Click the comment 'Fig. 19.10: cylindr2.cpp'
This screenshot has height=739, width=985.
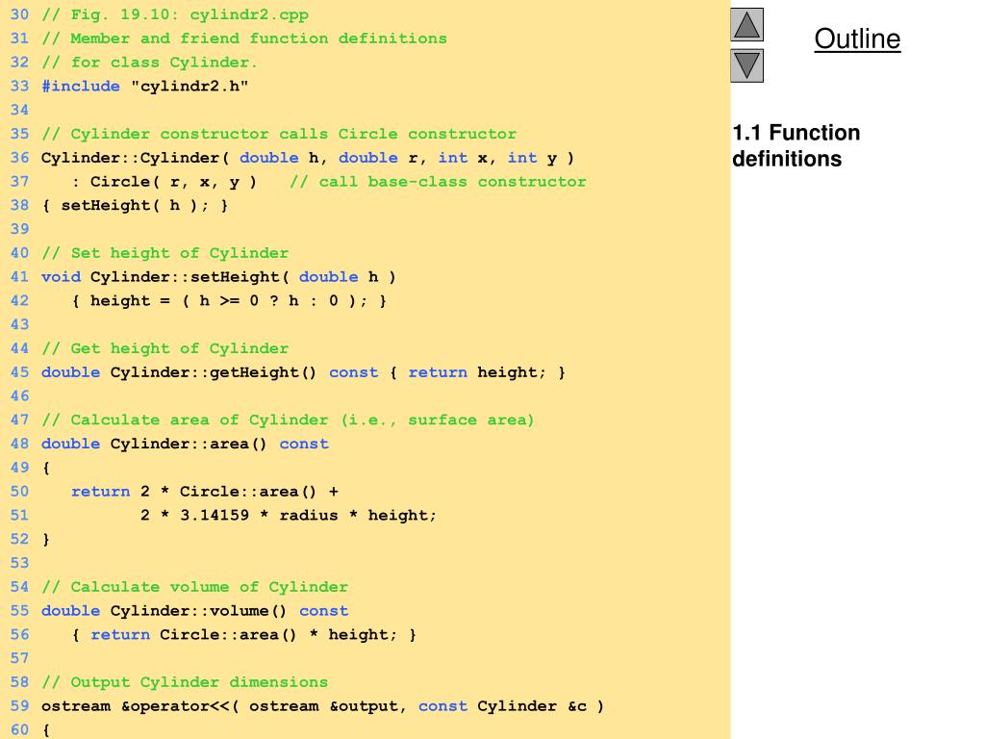175,14
